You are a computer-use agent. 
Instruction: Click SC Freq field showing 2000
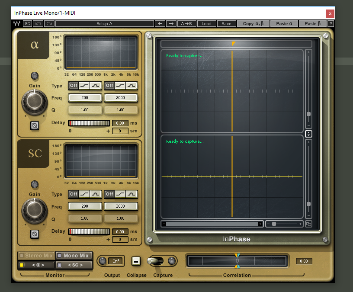click(121, 206)
